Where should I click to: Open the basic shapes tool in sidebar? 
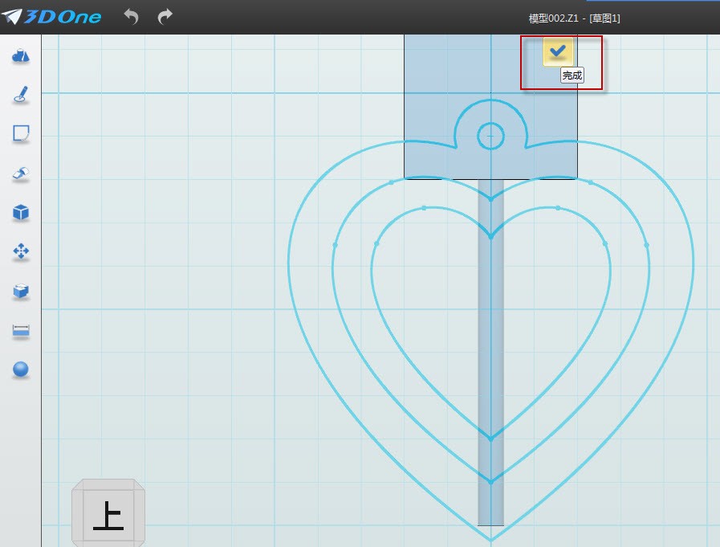[x=21, y=55]
